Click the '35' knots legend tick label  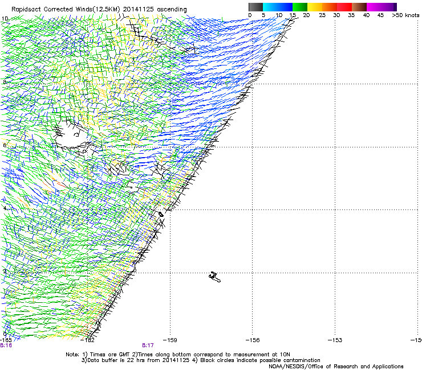point(351,15)
